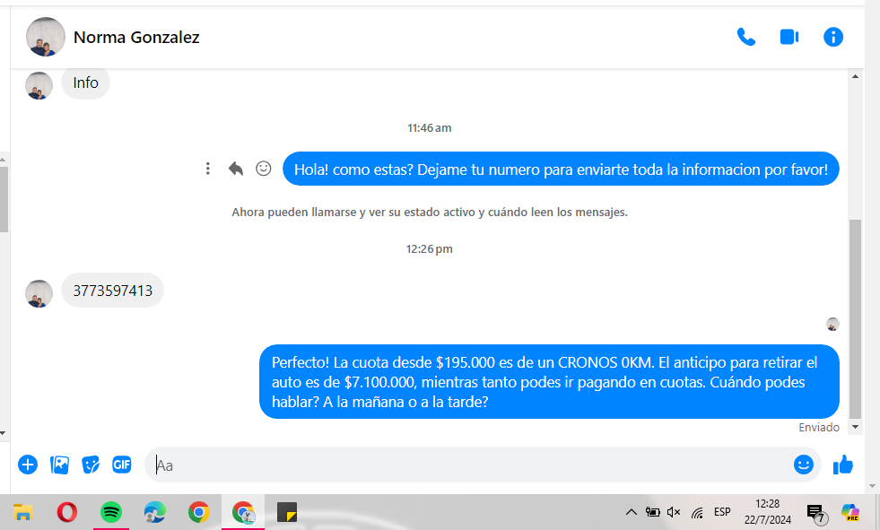
Task: Open the GIF picker
Action: pos(122,465)
